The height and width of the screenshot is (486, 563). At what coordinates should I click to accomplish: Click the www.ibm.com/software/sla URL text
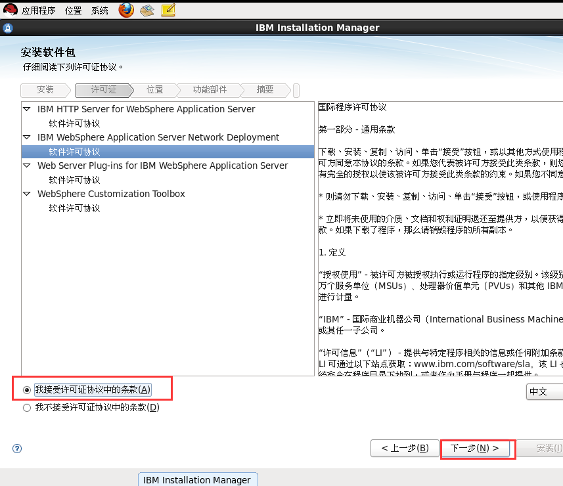[x=472, y=364]
